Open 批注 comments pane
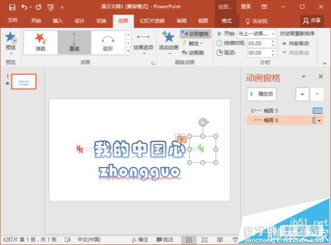 165,240
